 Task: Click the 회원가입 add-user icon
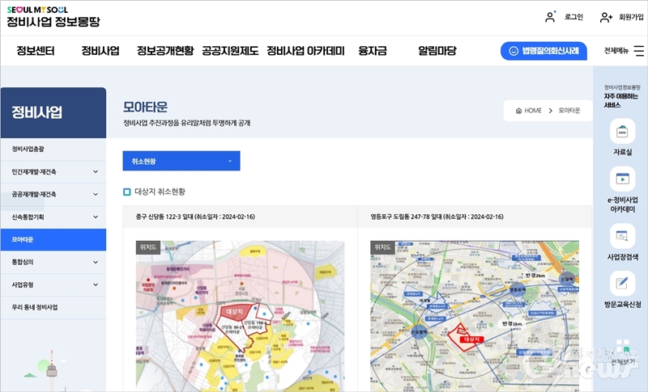(606, 17)
